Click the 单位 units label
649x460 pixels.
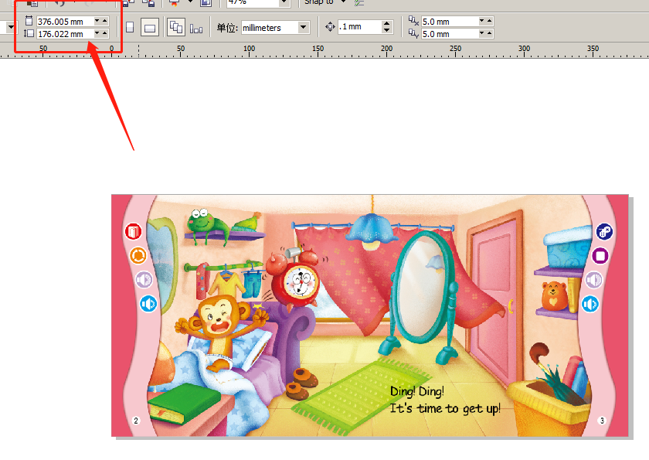pyautogui.click(x=227, y=28)
